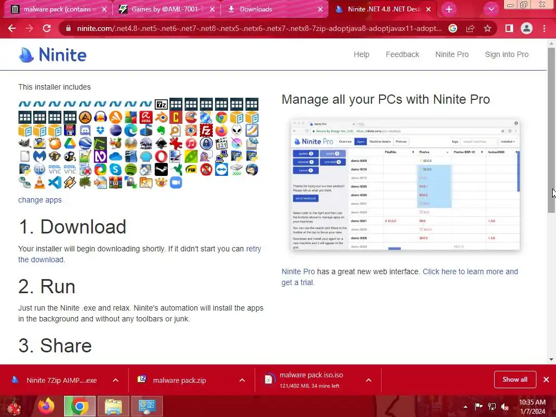556x417 pixels.
Task: Click the Spotify icon in app grid
Action: click(131, 169)
